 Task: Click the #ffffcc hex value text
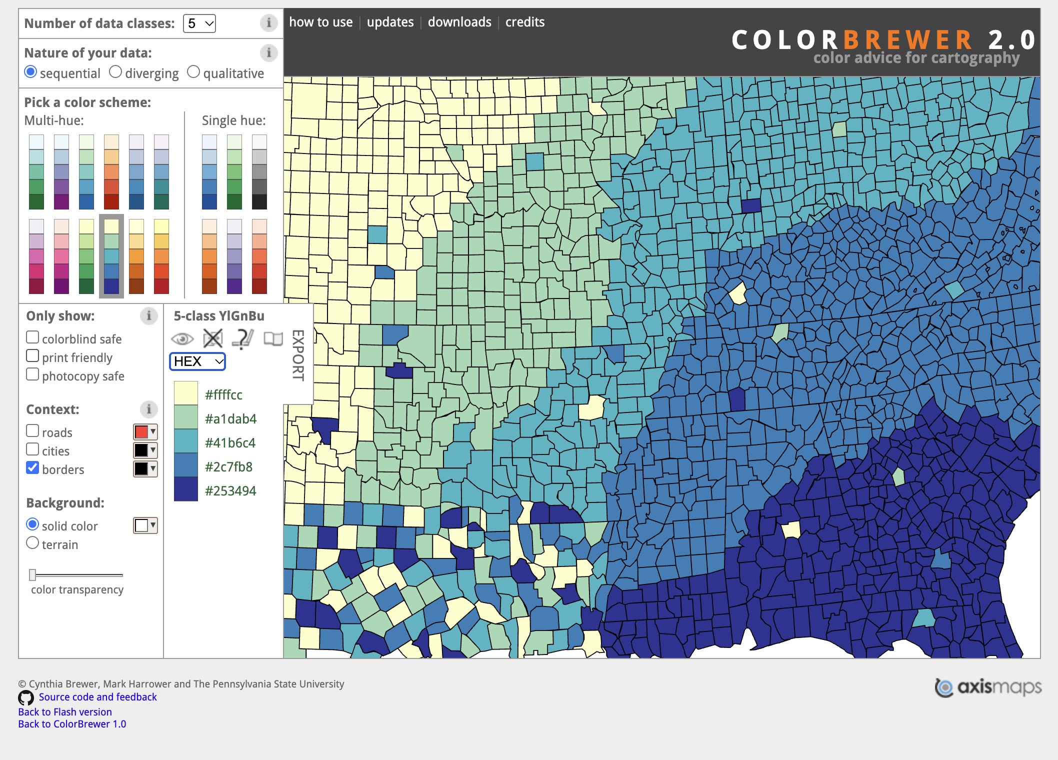coord(223,395)
